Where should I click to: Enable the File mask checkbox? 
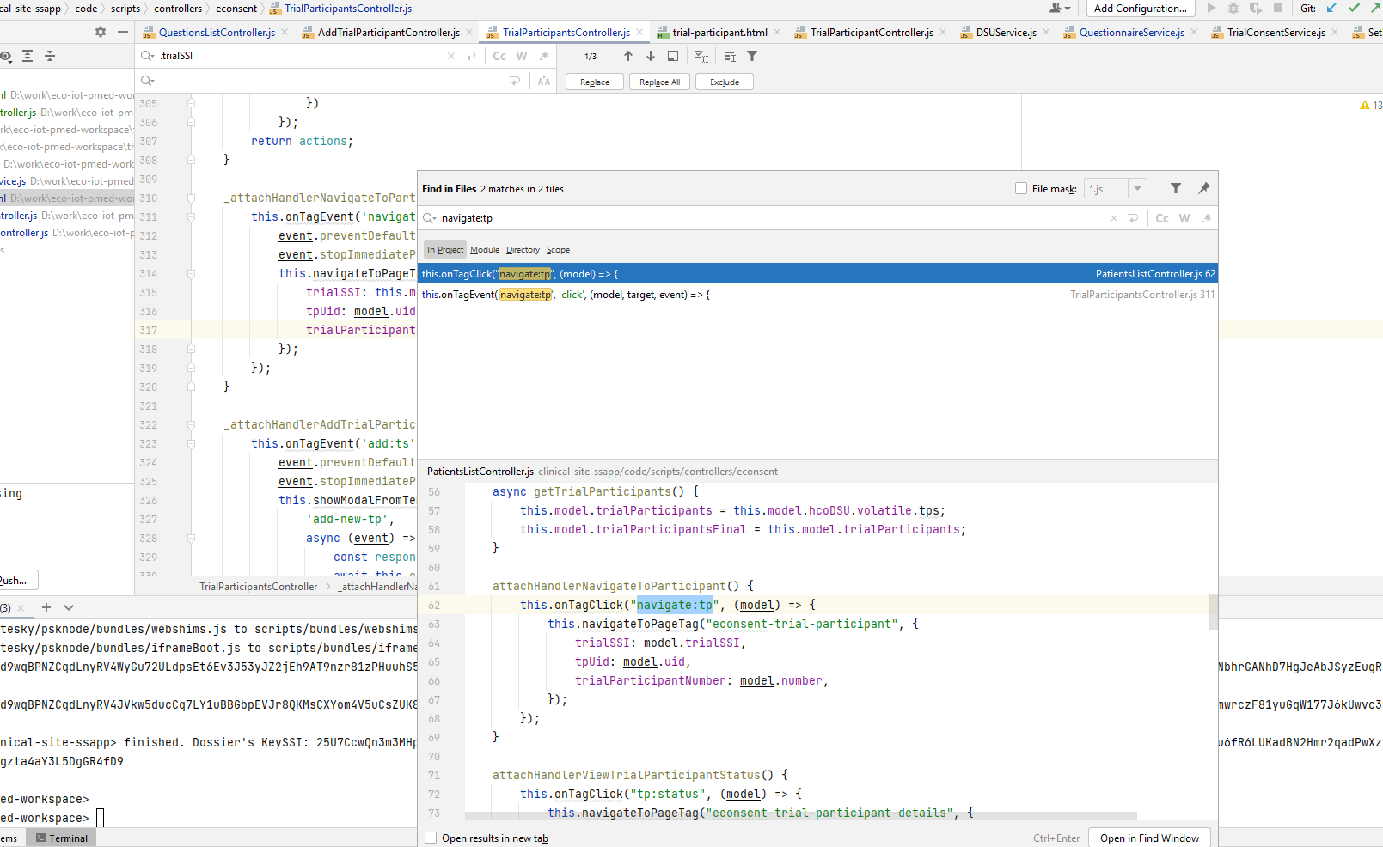click(1021, 188)
